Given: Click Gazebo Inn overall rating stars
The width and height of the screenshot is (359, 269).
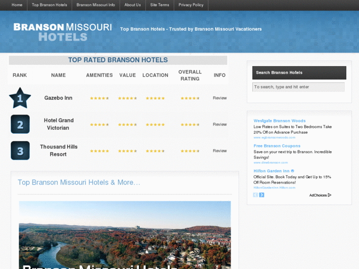Looking at the screenshot, I should [x=190, y=98].
